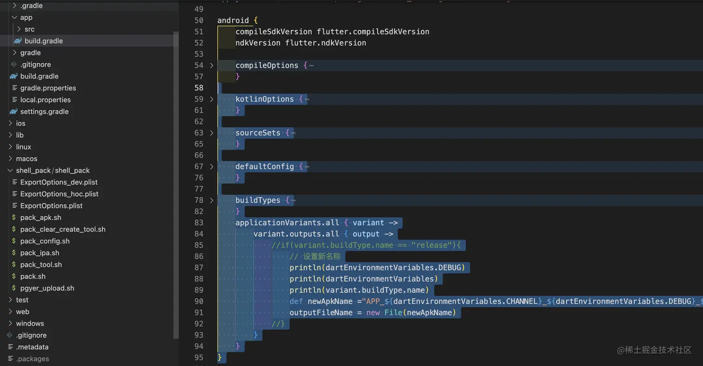Click 'println(variant.buildType.name)' on line 89
This screenshot has height=366, width=703.
pyautogui.click(x=359, y=290)
